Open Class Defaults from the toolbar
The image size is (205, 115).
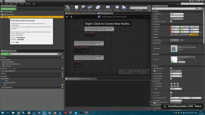[x=108, y=8]
